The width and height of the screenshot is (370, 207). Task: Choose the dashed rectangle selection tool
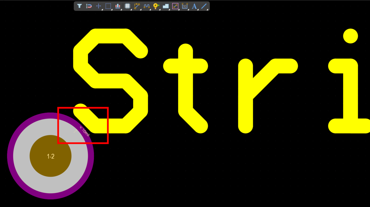tap(108, 6)
